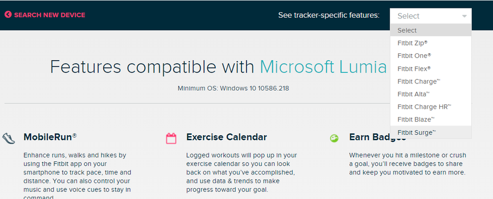The width and height of the screenshot is (493, 199).
Task: Choose Fitbit Flex in the dropdown
Action: pyautogui.click(x=431, y=69)
